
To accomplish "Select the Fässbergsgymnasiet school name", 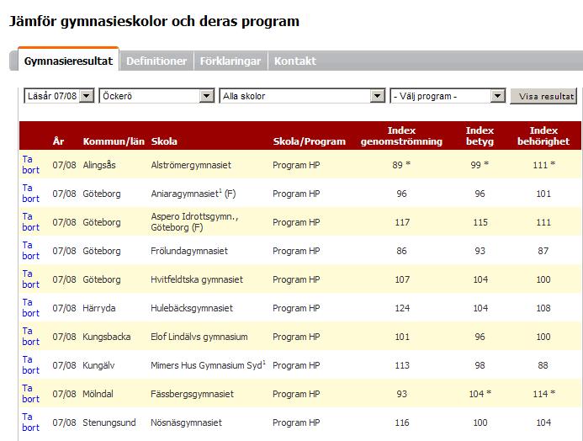I will point(192,394).
